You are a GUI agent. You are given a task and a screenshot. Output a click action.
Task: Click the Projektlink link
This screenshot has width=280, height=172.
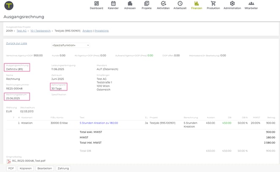(101, 31)
